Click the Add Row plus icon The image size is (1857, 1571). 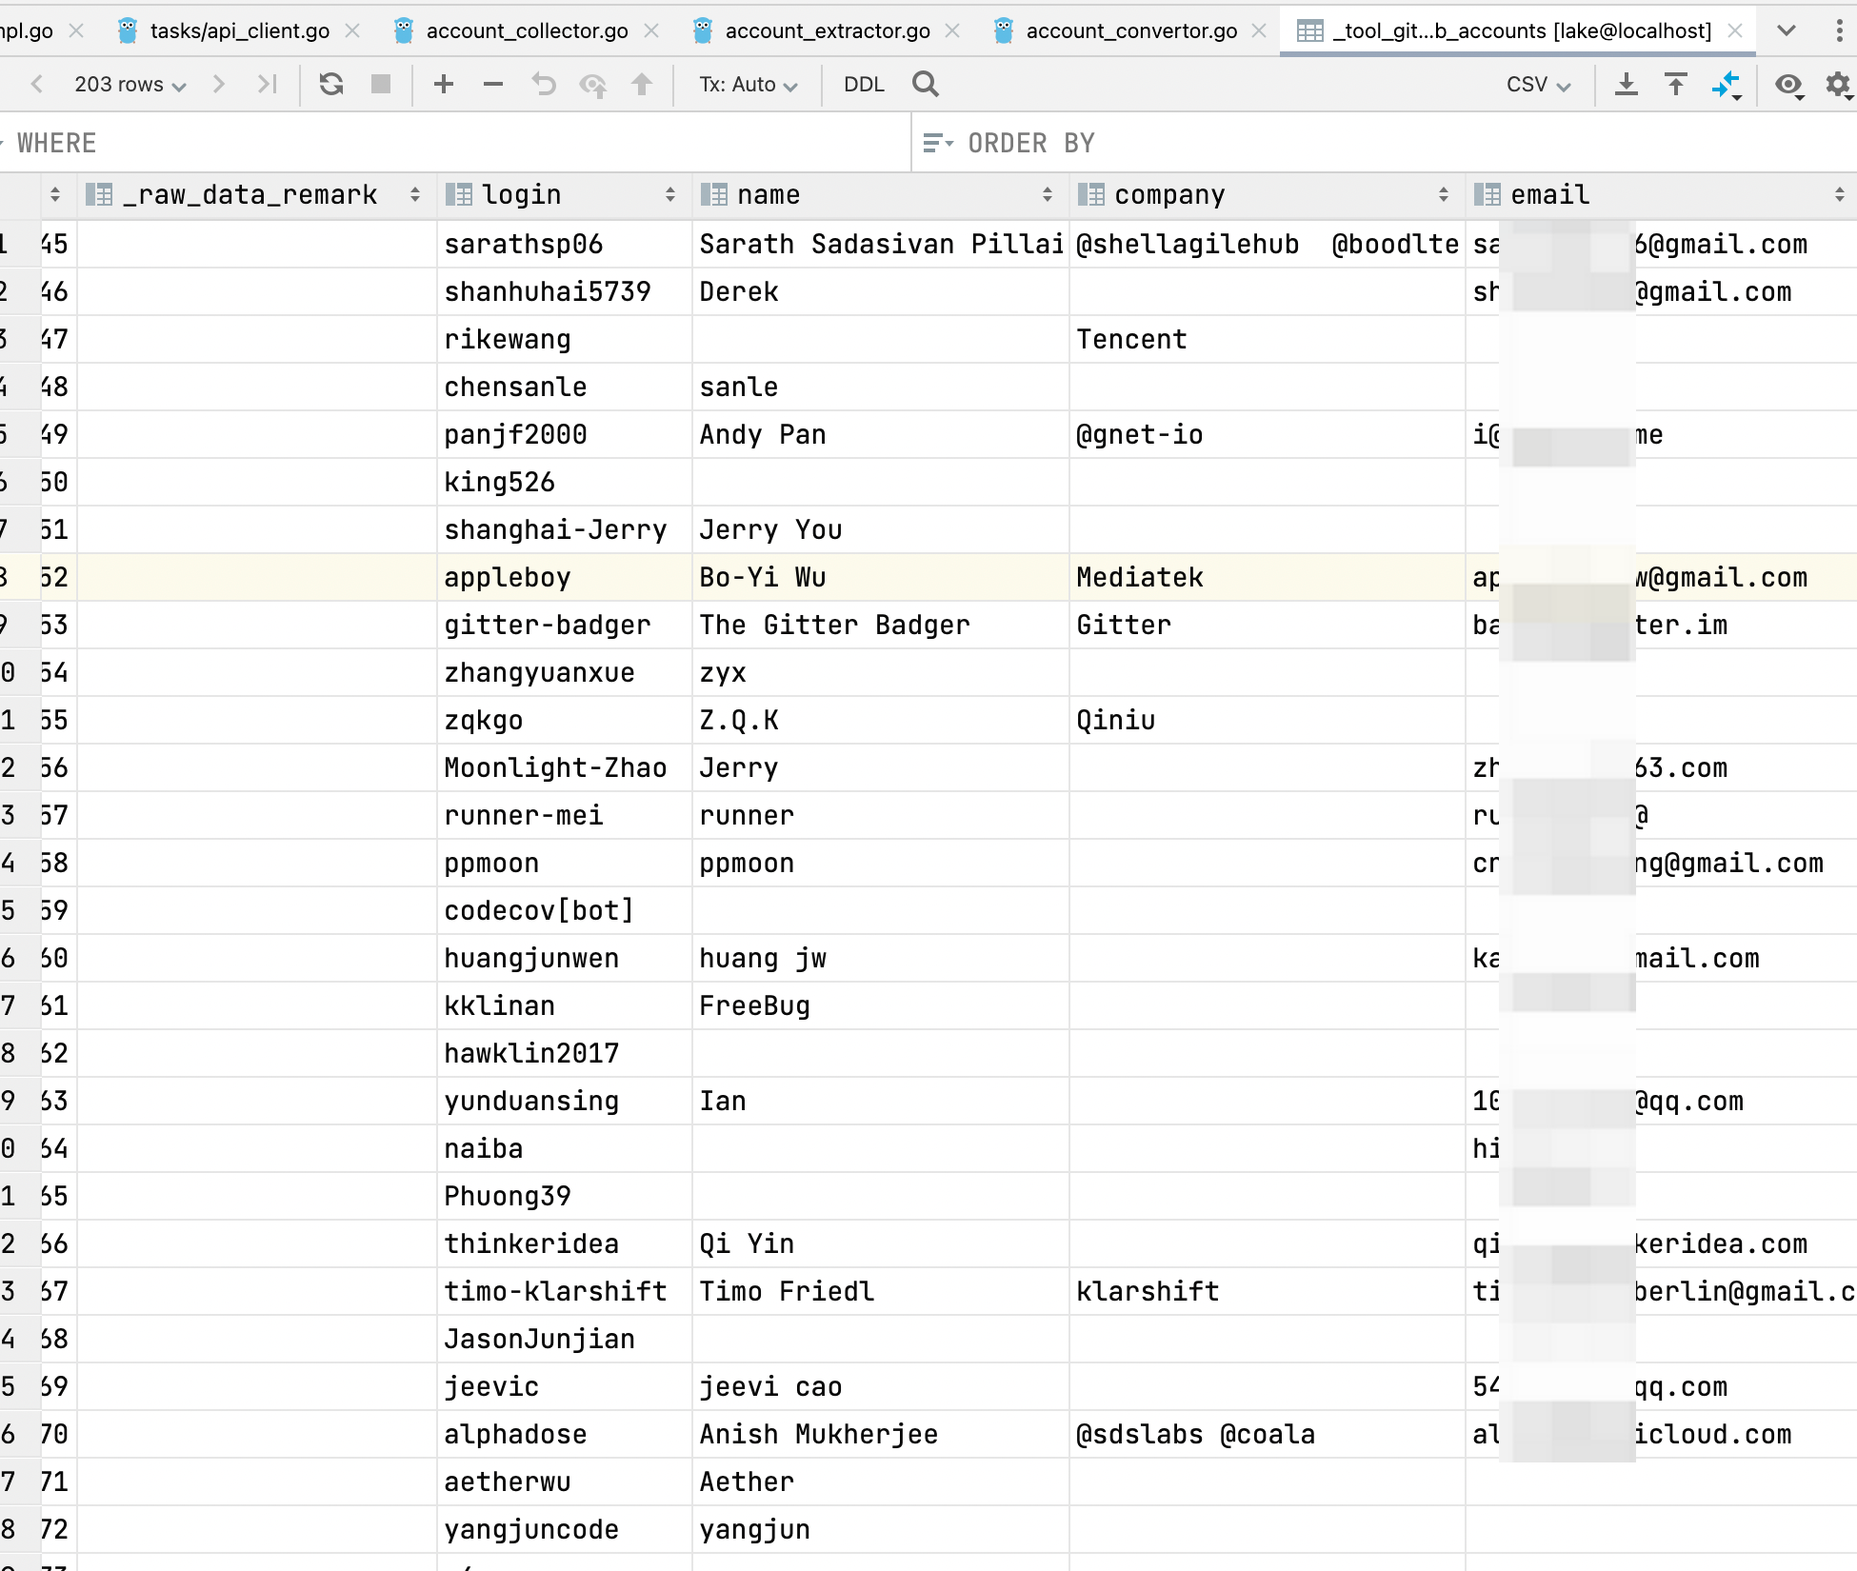click(443, 85)
